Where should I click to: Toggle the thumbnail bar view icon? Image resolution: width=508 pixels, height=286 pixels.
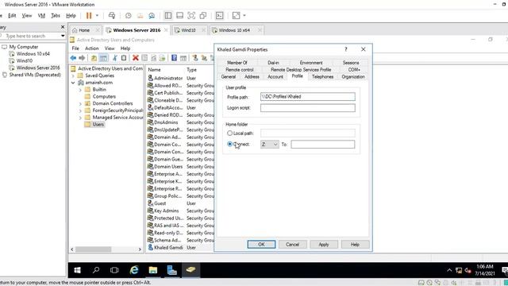click(180, 16)
